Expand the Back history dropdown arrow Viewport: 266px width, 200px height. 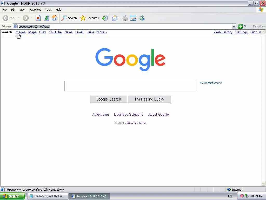point(18,18)
